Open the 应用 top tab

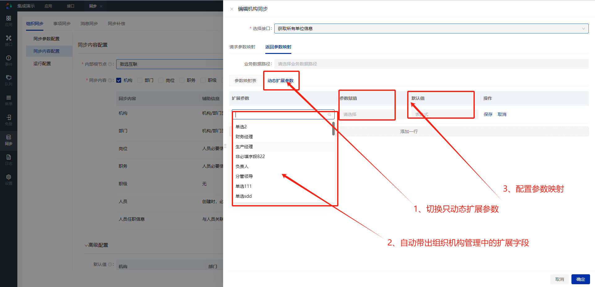[48, 6]
